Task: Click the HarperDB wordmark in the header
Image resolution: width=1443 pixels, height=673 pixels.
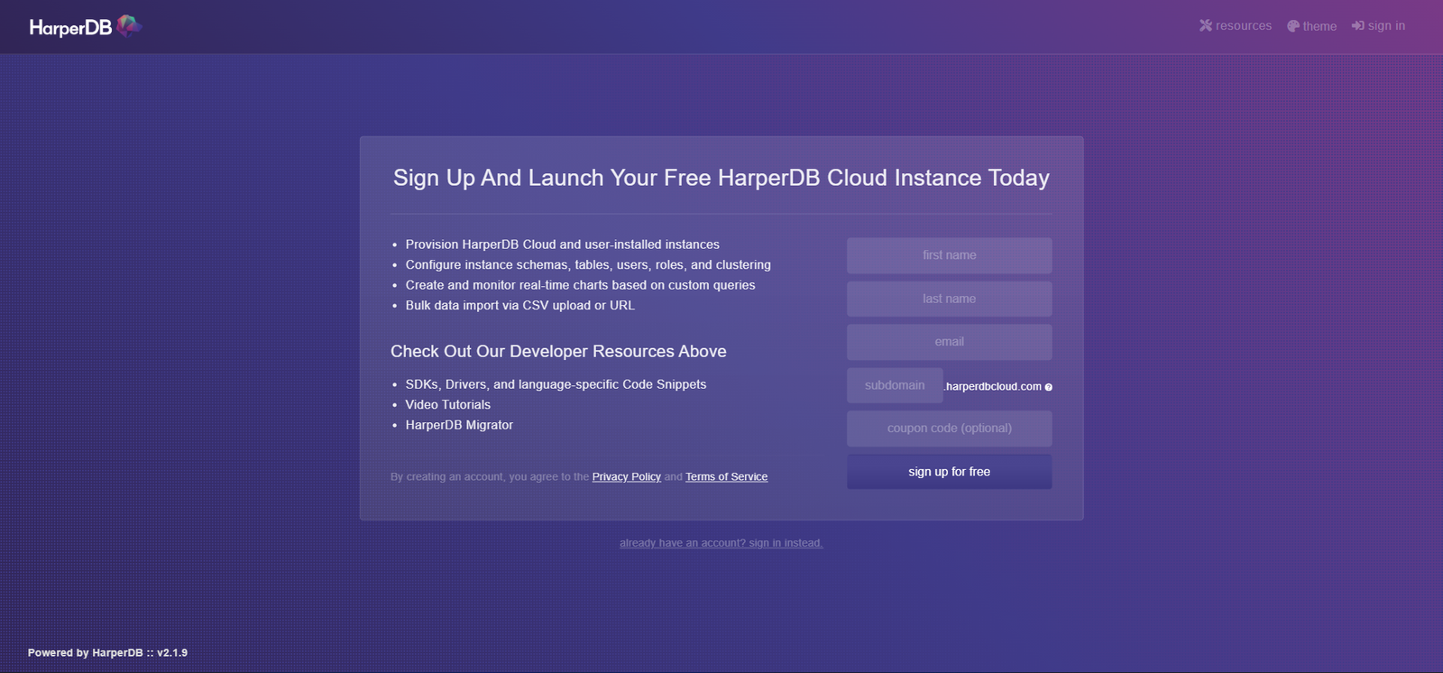Action: coord(70,28)
